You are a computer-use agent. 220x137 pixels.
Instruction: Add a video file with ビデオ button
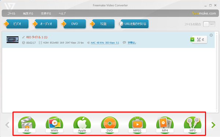point(16,24)
